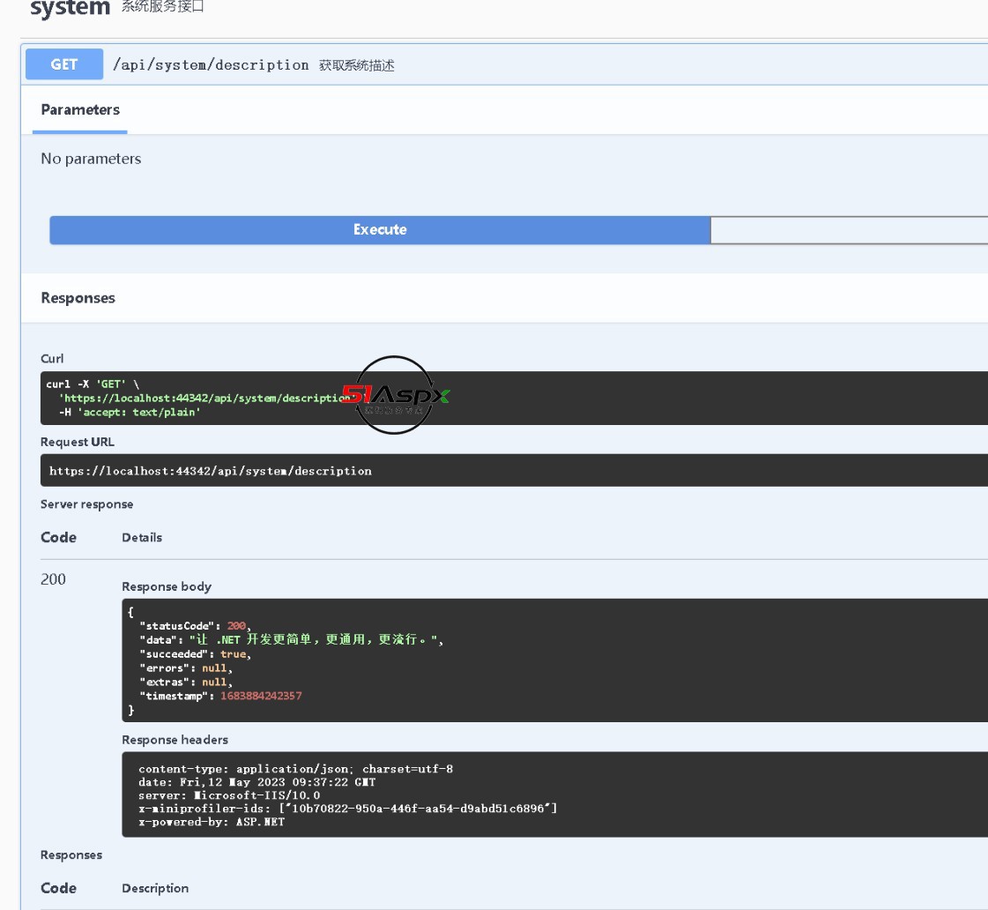This screenshot has height=910, width=988.
Task: Click the Description column heading at bottom
Action: click(155, 888)
